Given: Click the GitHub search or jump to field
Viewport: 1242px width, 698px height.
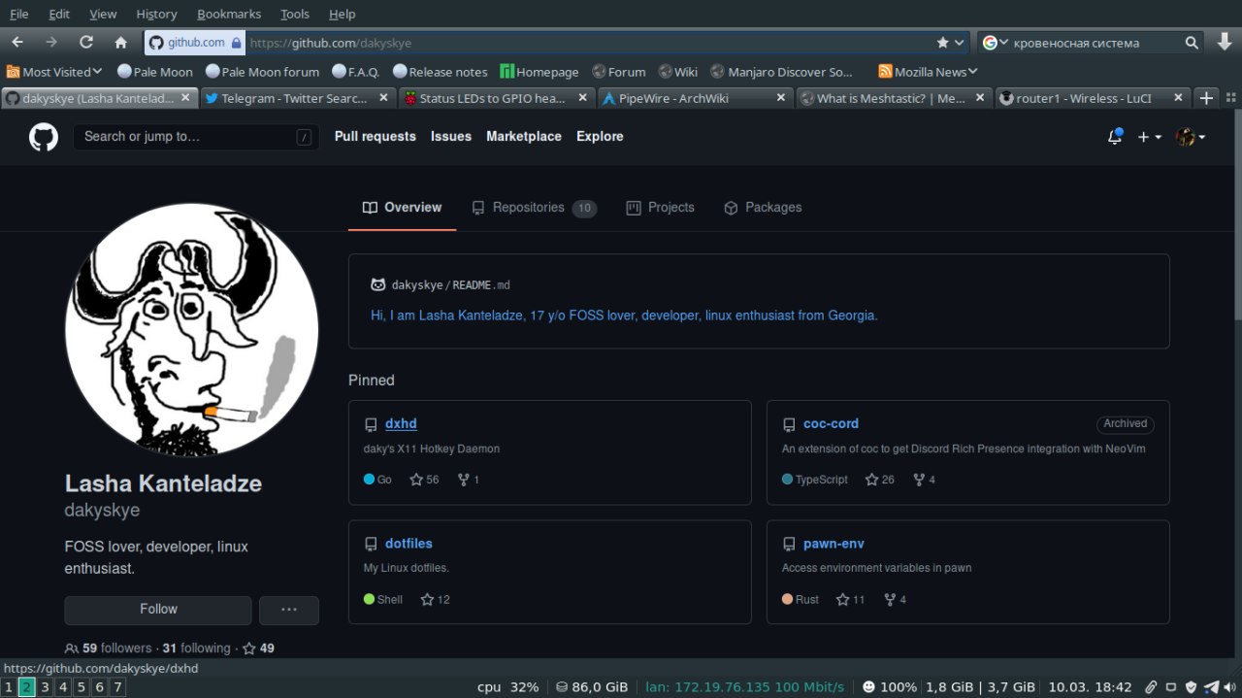Looking at the screenshot, I should point(196,137).
